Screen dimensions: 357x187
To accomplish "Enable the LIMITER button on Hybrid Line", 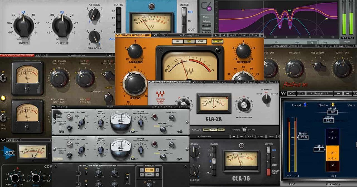I will (x=217, y=42).
